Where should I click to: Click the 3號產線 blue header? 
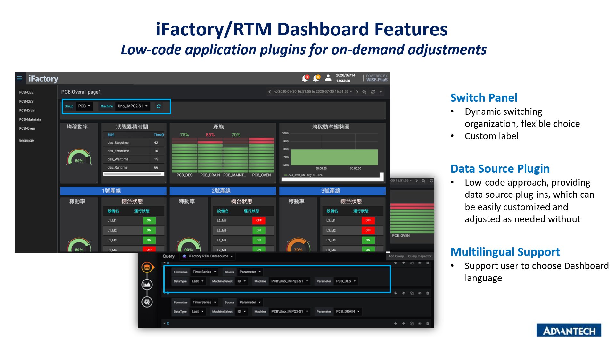tap(332, 191)
